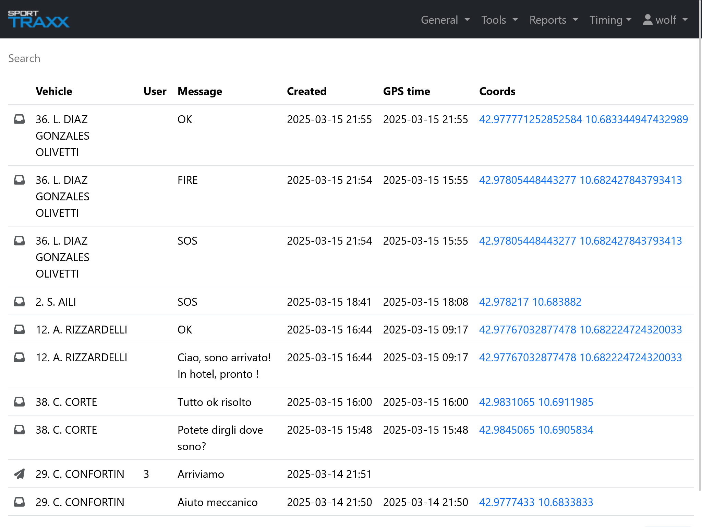Open coordinates 42.9831065 10.6911985 for C. CORTE
This screenshot has width=702, height=527.
[536, 402]
